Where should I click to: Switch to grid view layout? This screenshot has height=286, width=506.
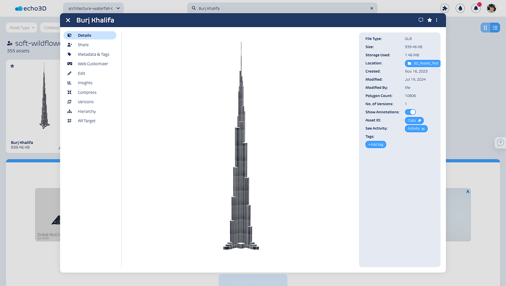click(x=485, y=28)
